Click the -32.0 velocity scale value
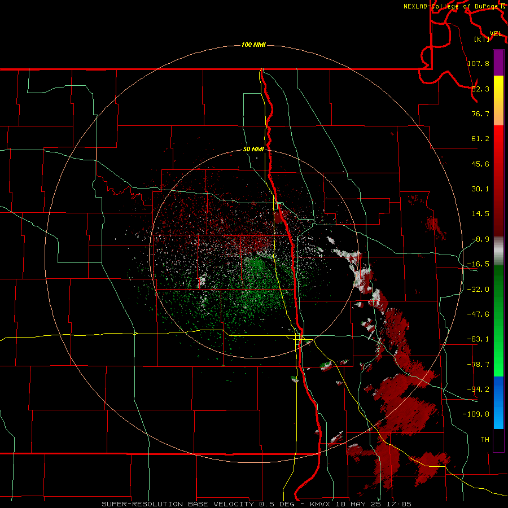The height and width of the screenshot is (508, 508). pyautogui.click(x=478, y=290)
